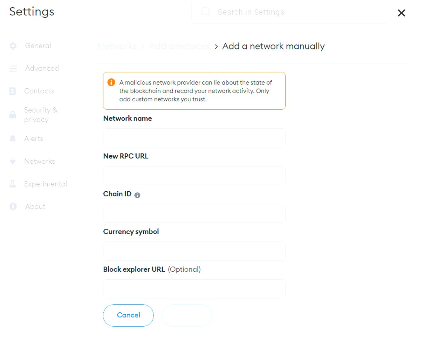This screenshot has height=354, width=424.
Task: Open the Advanced settings tab
Action: point(42,68)
